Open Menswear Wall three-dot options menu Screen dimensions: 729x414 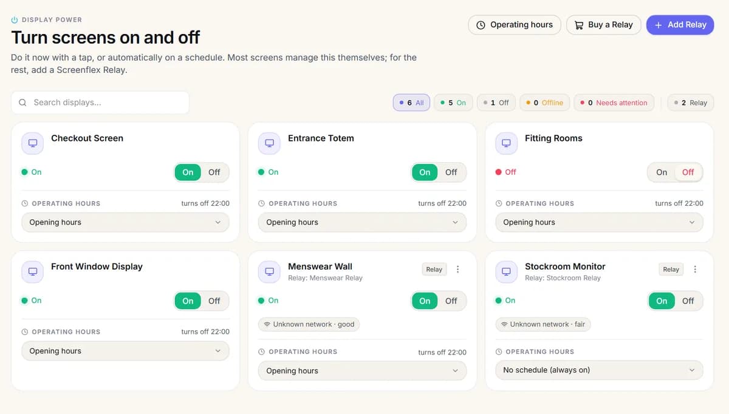click(x=458, y=270)
